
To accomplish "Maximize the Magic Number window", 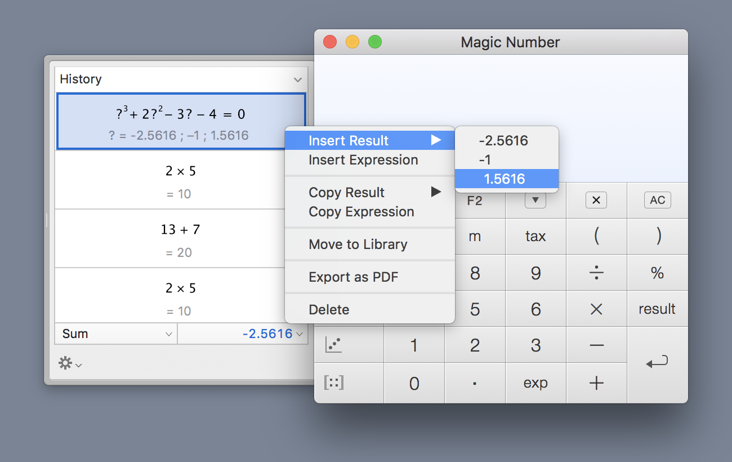I will click(375, 42).
